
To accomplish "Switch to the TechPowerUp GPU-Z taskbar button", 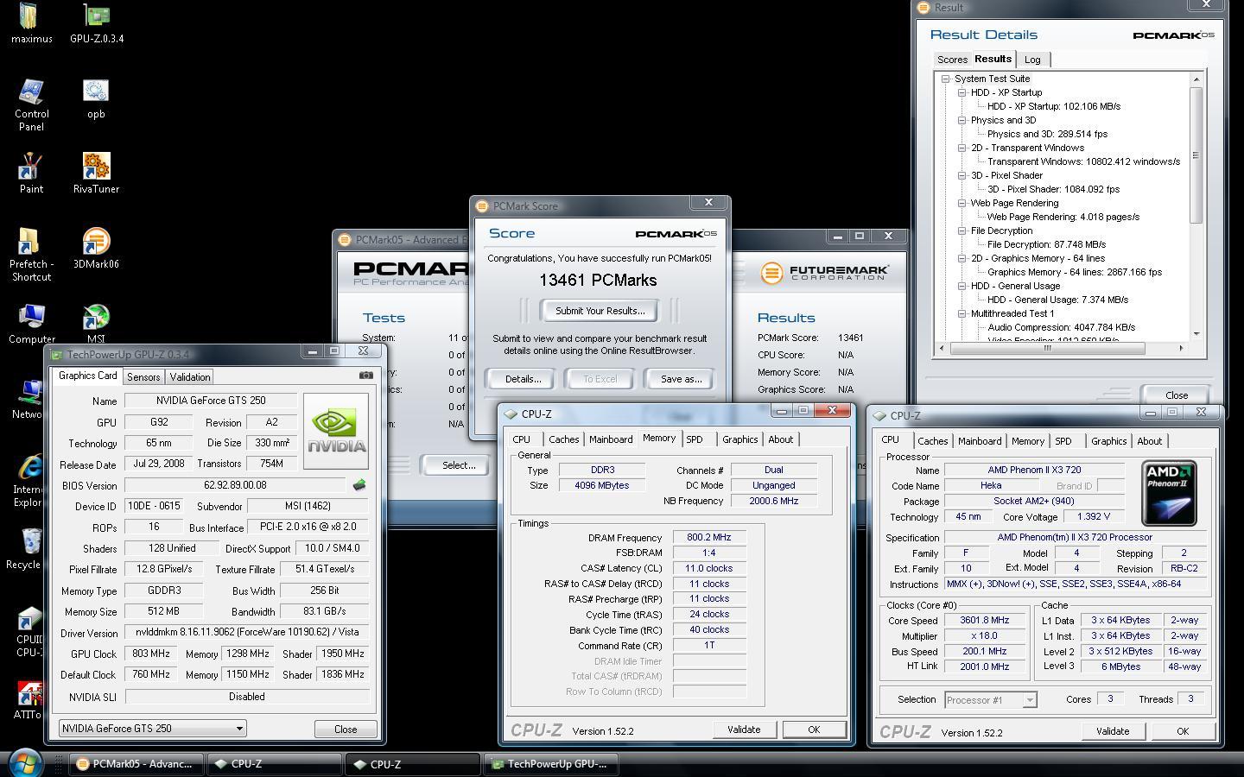I will click(x=549, y=764).
